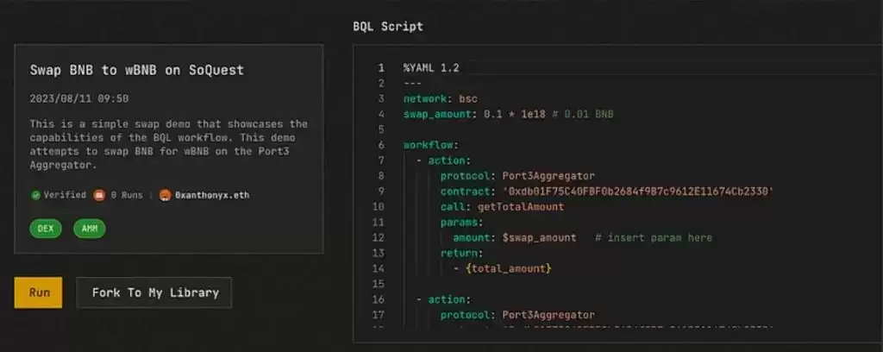Click line number 1 in the editor gutter
Viewport: 883px width, 352px height.
pos(381,67)
